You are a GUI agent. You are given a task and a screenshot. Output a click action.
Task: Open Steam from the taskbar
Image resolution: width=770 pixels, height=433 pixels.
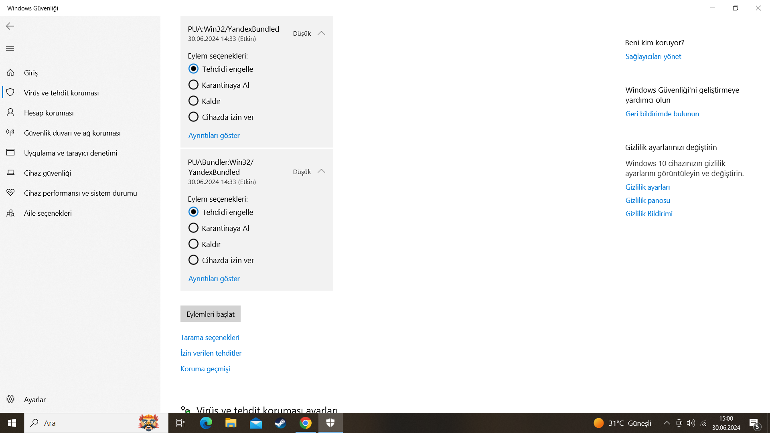point(280,423)
